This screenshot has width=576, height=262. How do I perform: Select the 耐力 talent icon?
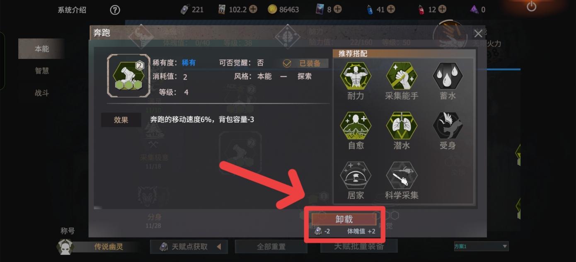tap(356, 76)
